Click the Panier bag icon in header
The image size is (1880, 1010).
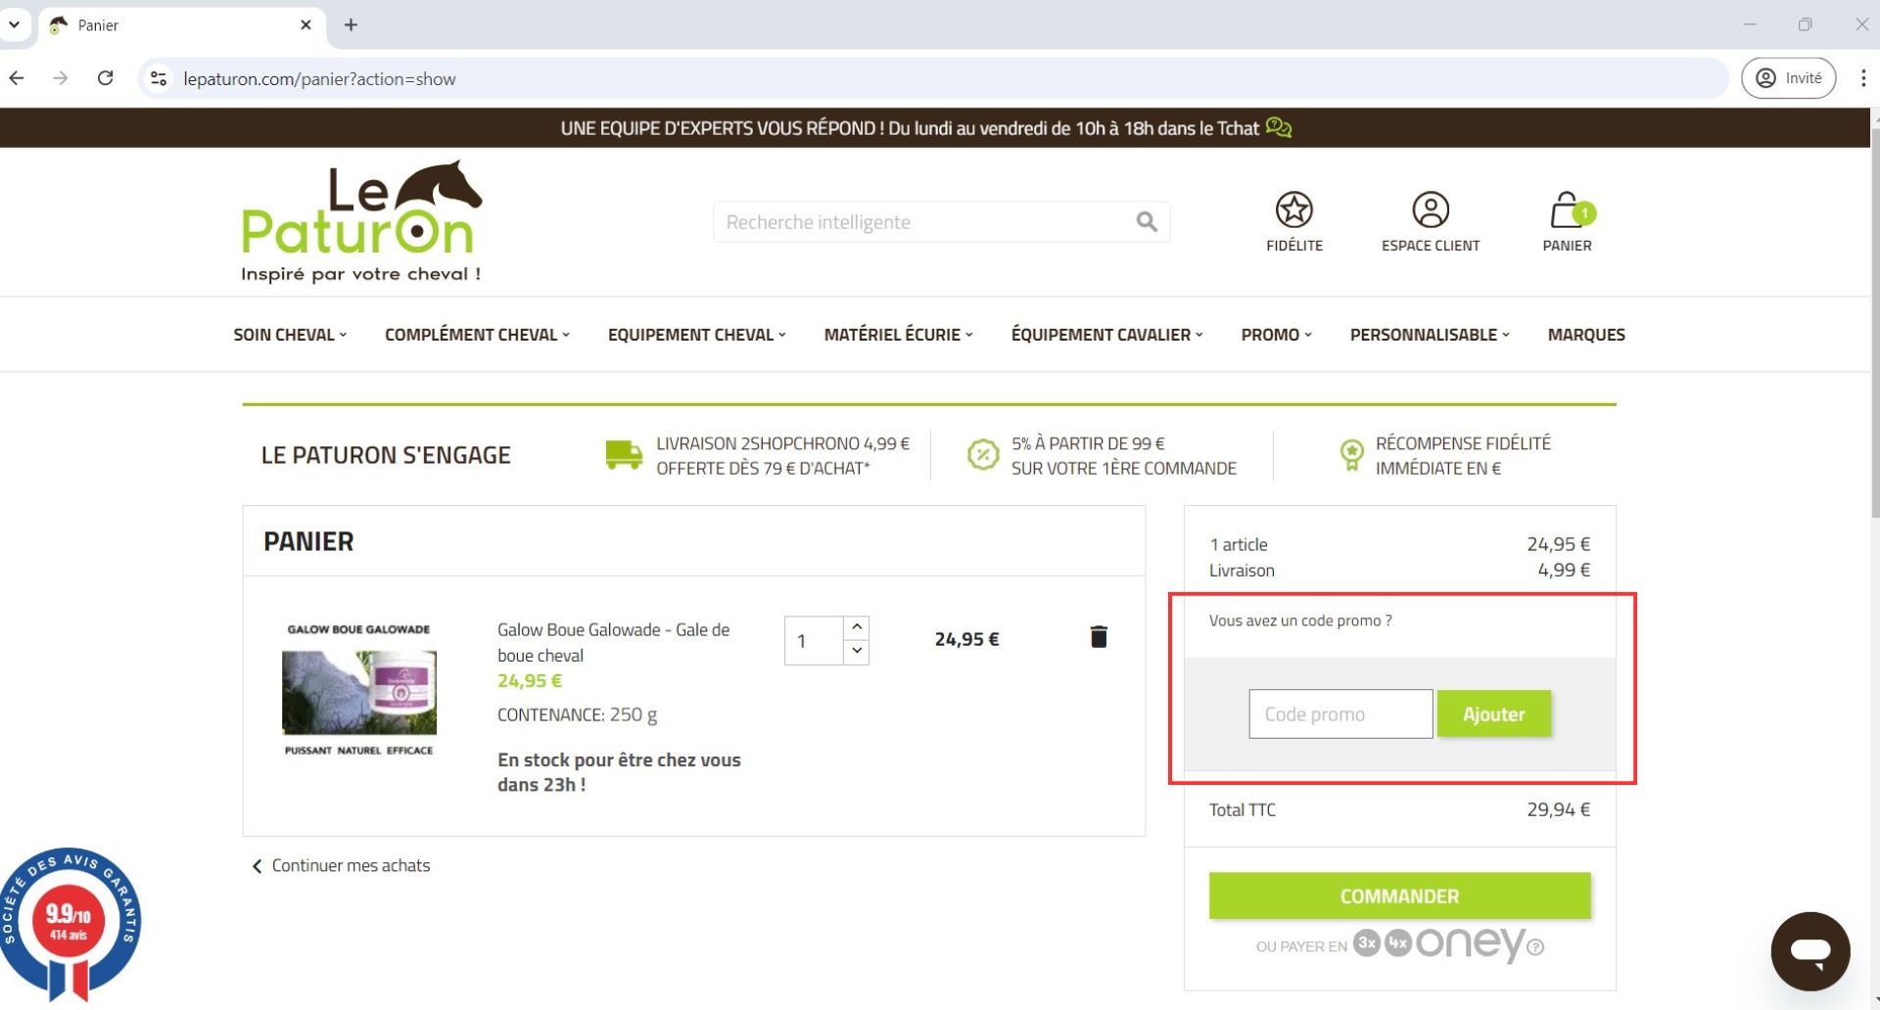pyautogui.click(x=1566, y=210)
